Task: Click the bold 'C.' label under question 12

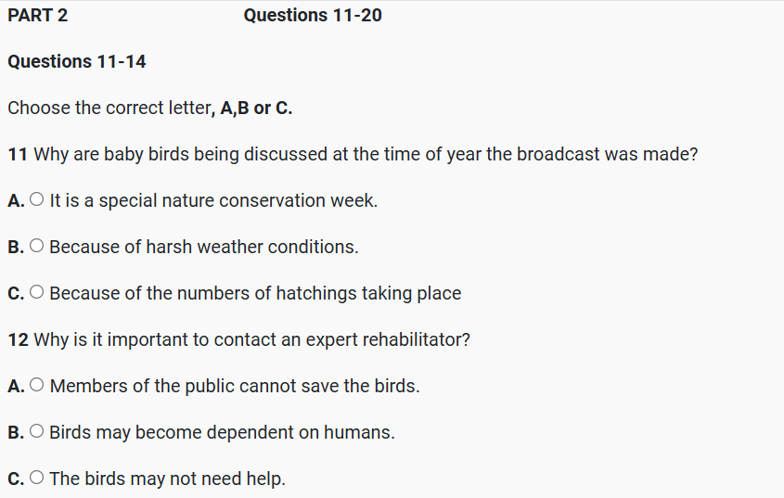Action: [16, 479]
